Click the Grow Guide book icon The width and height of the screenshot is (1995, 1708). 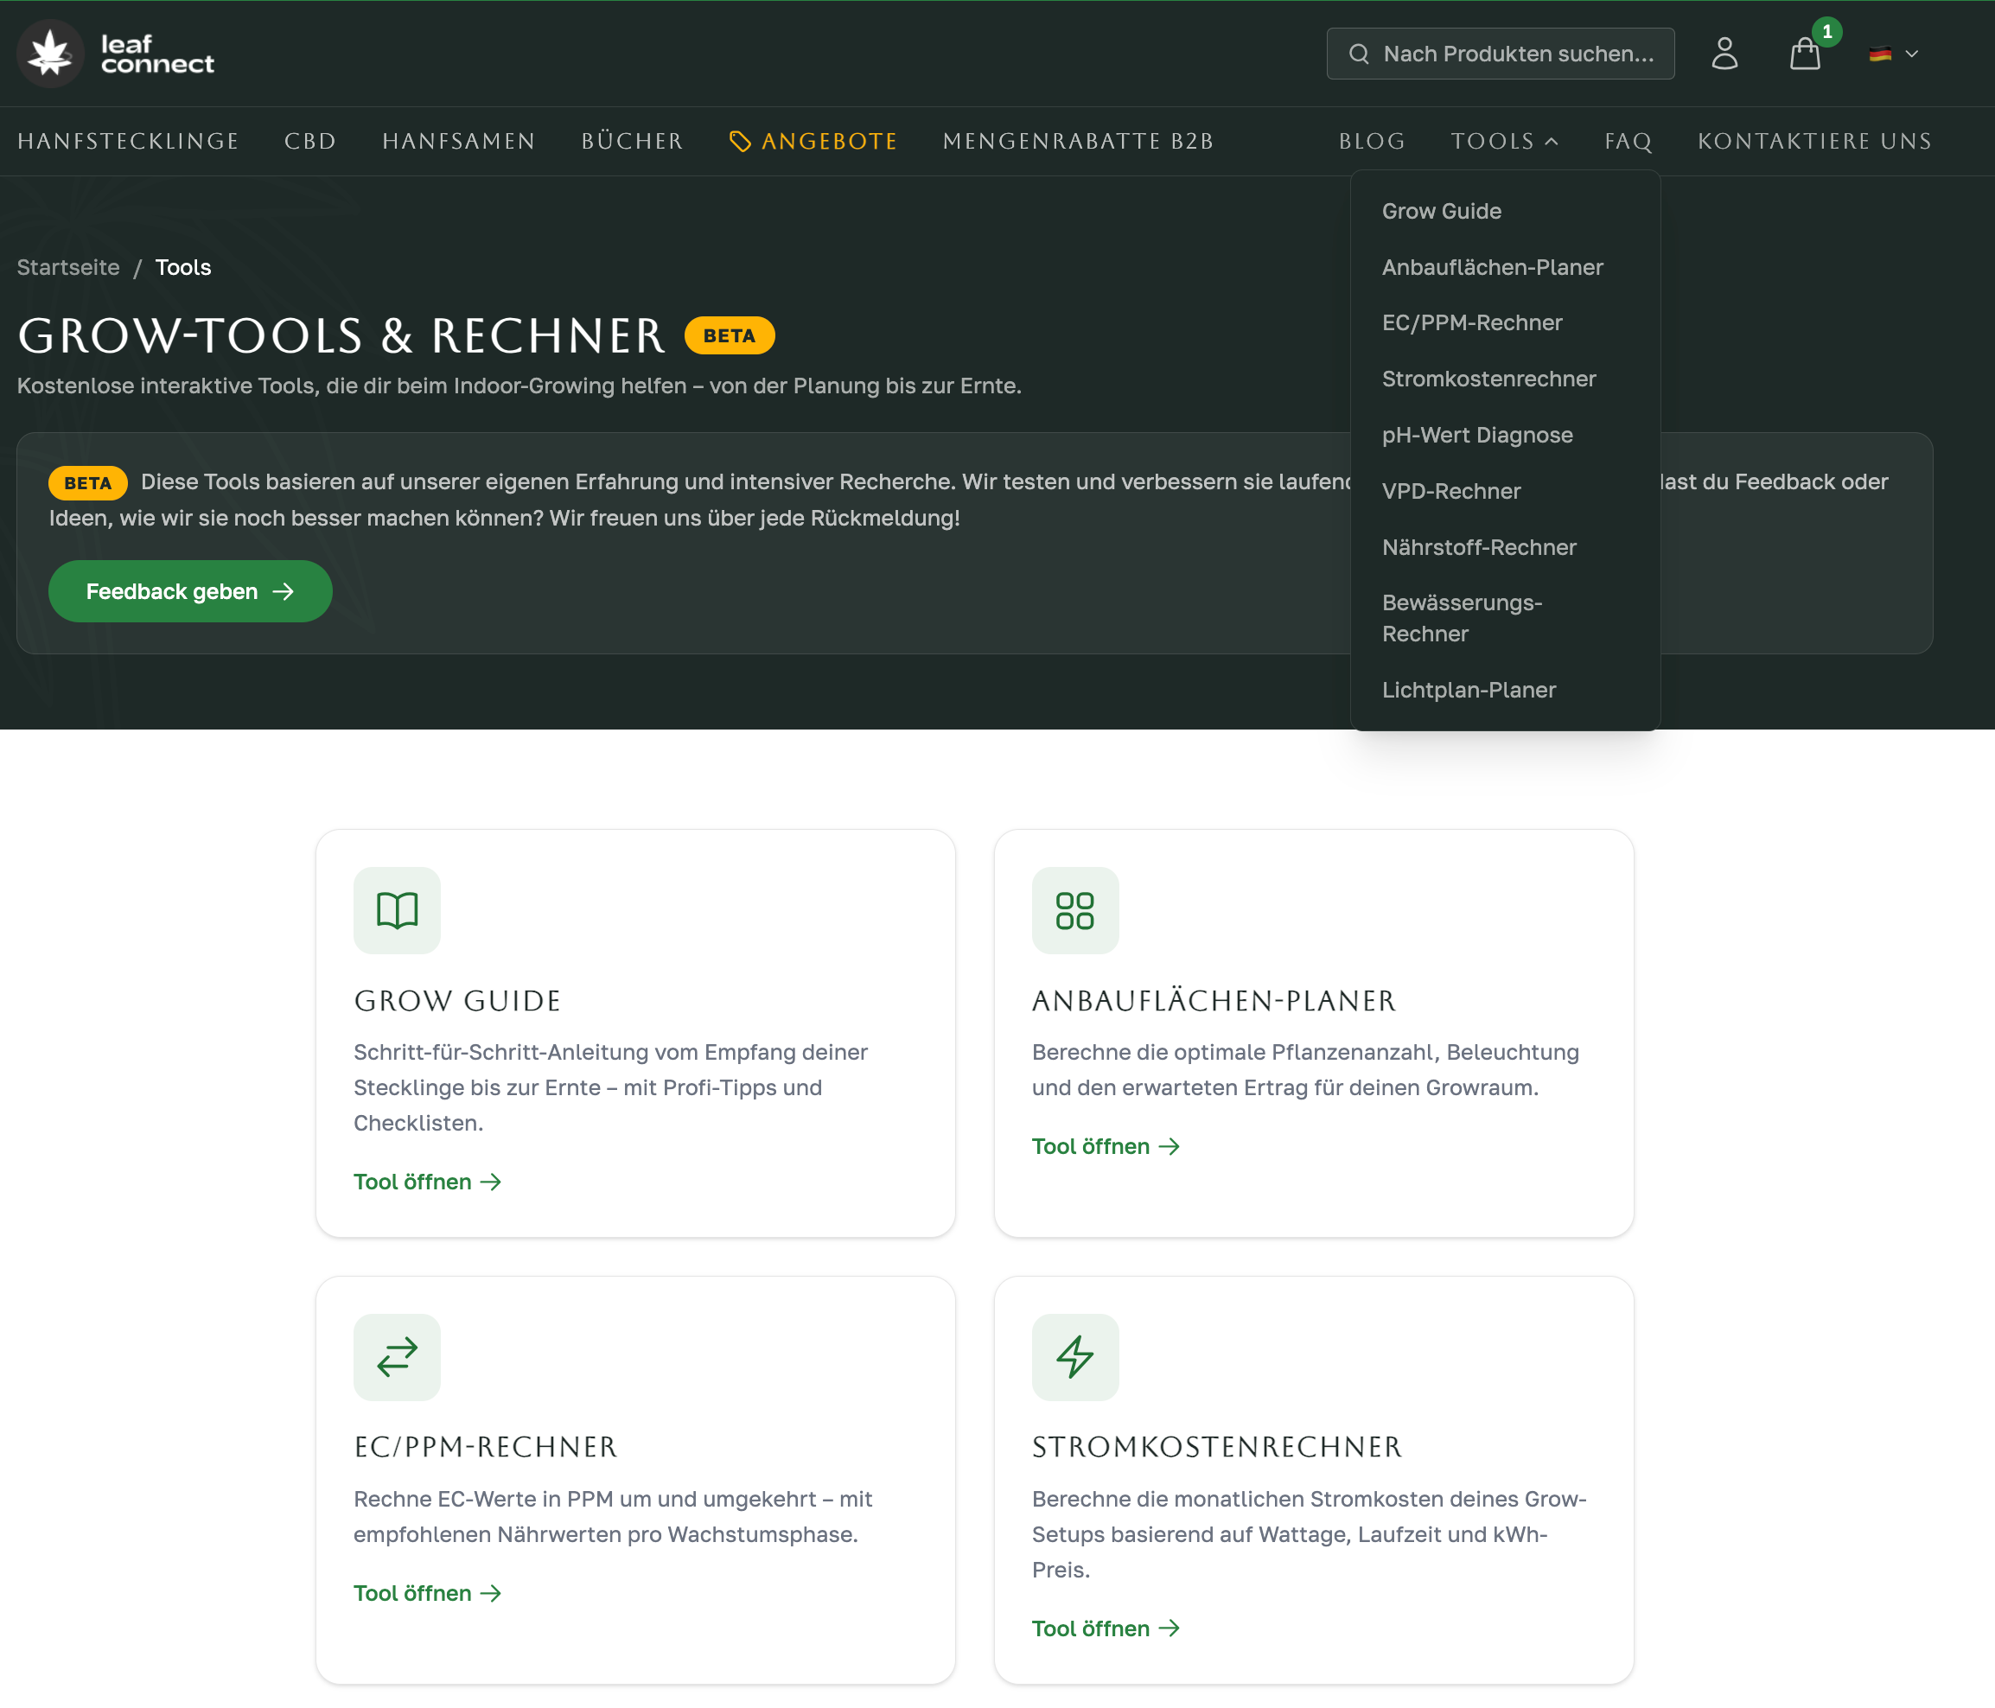(397, 910)
